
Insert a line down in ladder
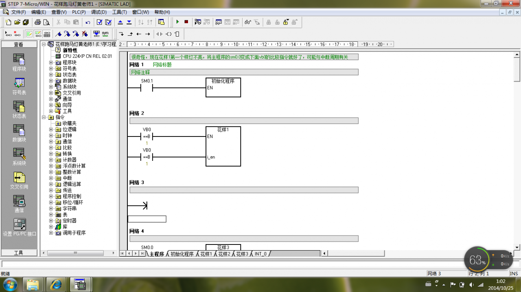coord(121,34)
